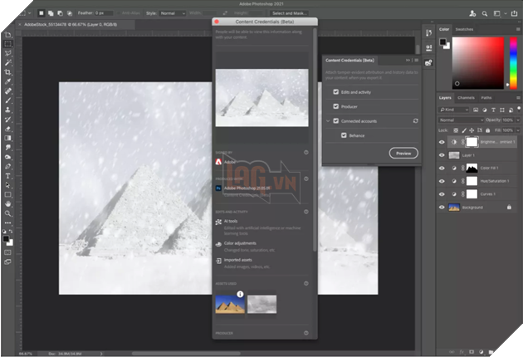The width and height of the screenshot is (523, 357).
Task: Select the Brush tool
Action: 8,100
